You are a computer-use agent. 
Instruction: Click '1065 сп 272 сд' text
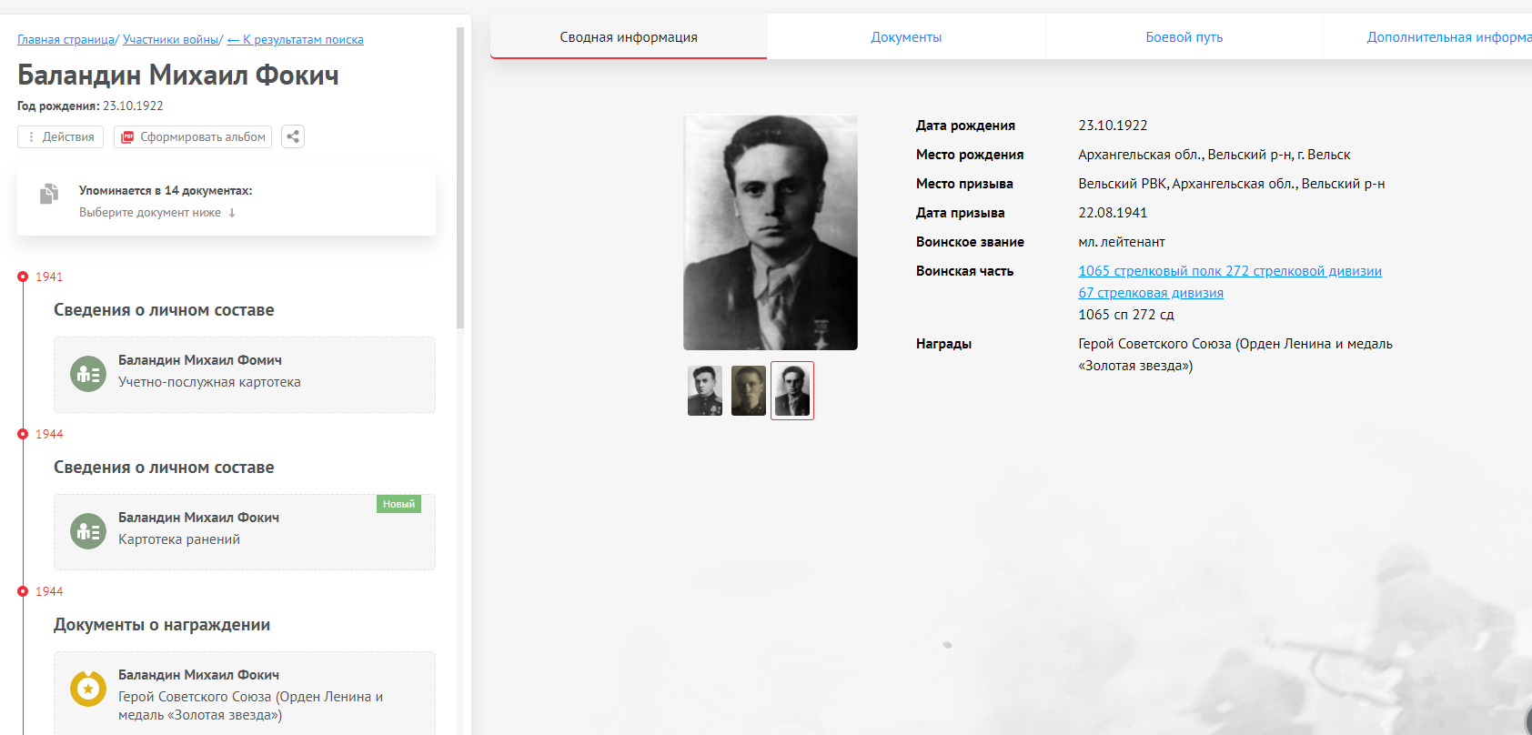(x=1126, y=315)
